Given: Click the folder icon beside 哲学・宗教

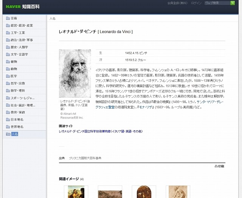Looking at the screenshot, I should click(8, 83).
